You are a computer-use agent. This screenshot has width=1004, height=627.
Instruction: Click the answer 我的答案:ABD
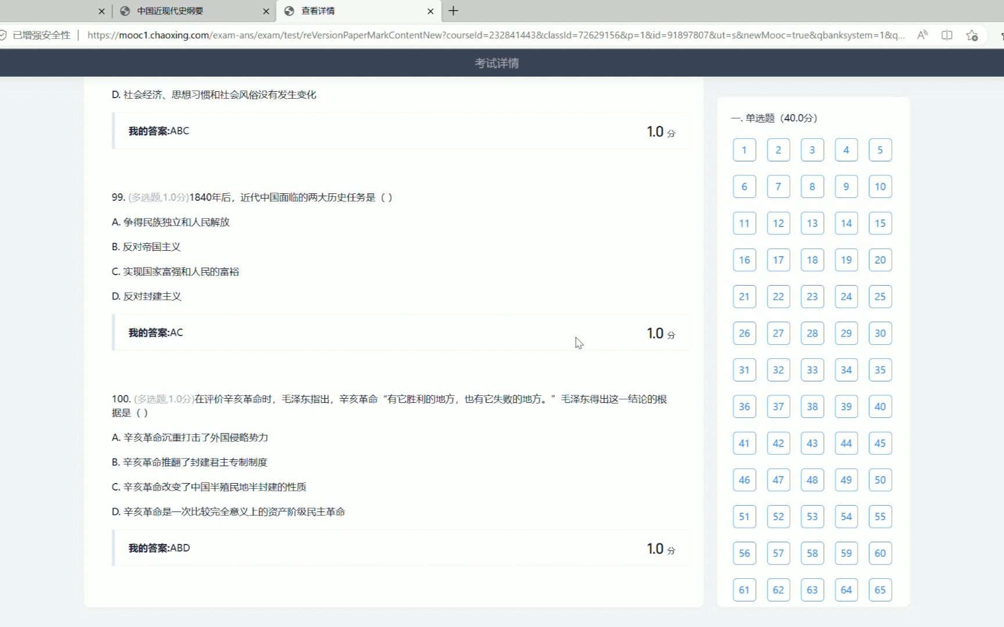(159, 548)
